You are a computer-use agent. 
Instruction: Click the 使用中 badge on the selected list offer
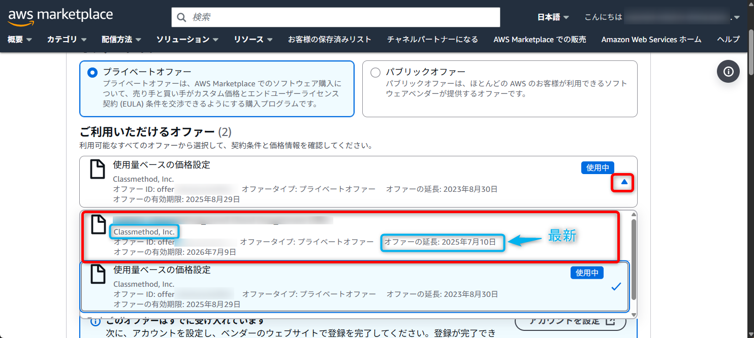coord(587,273)
